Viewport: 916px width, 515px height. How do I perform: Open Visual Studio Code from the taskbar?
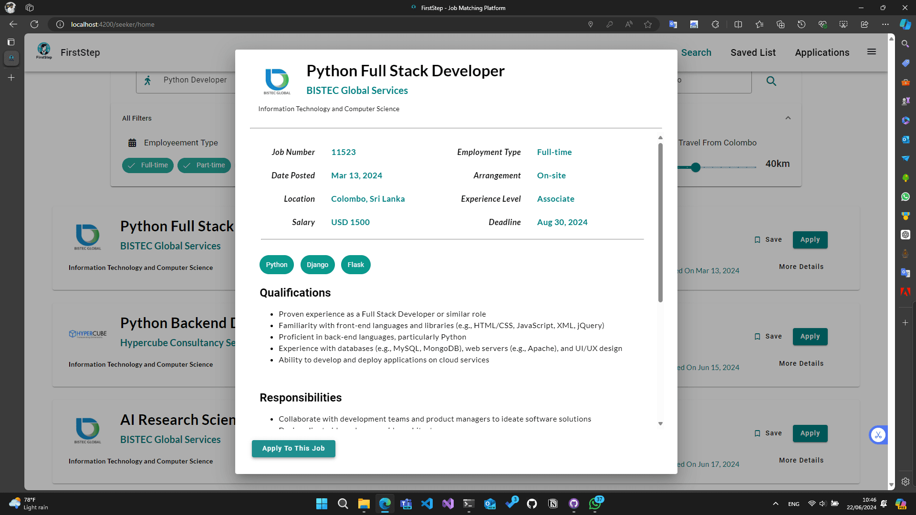click(x=427, y=504)
